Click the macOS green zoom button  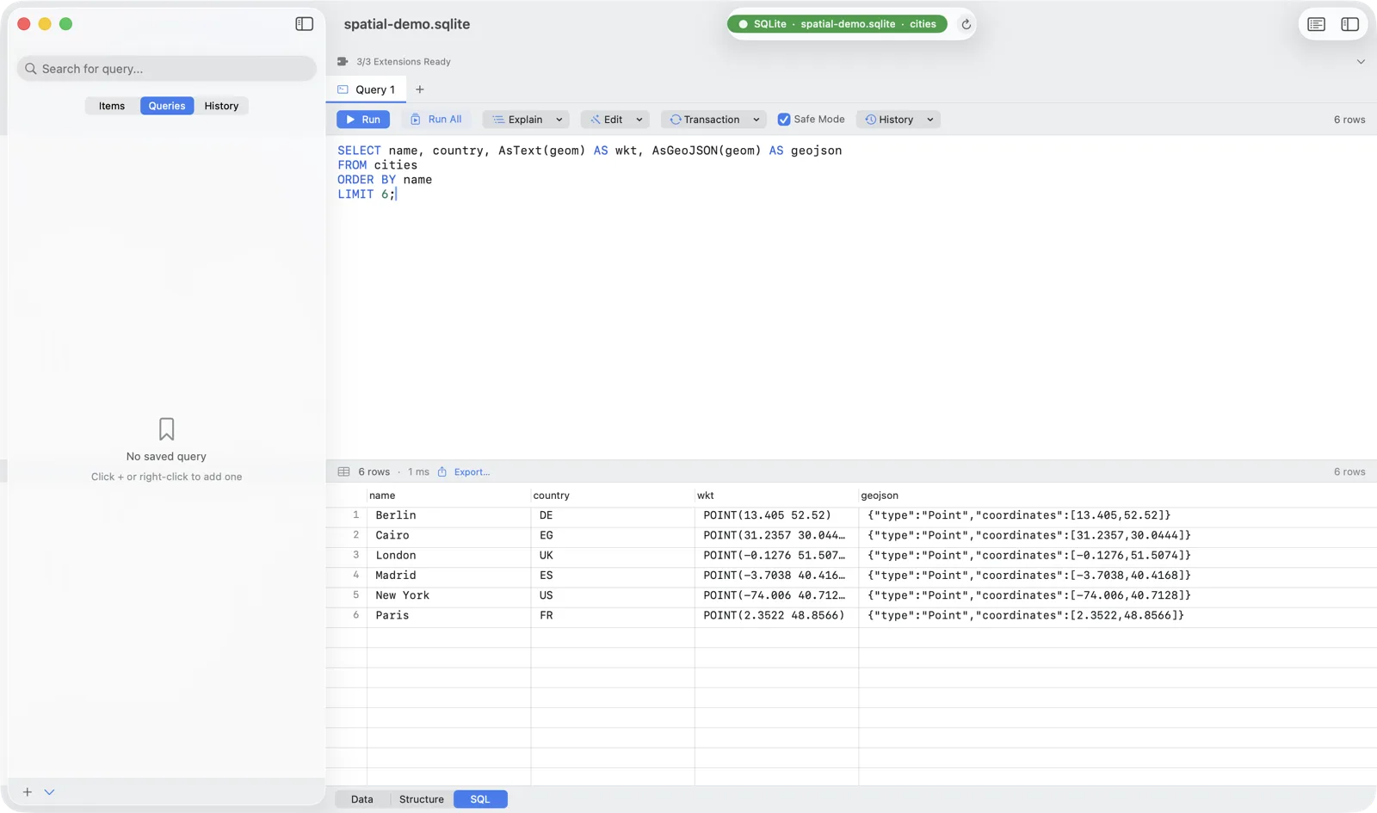click(66, 24)
